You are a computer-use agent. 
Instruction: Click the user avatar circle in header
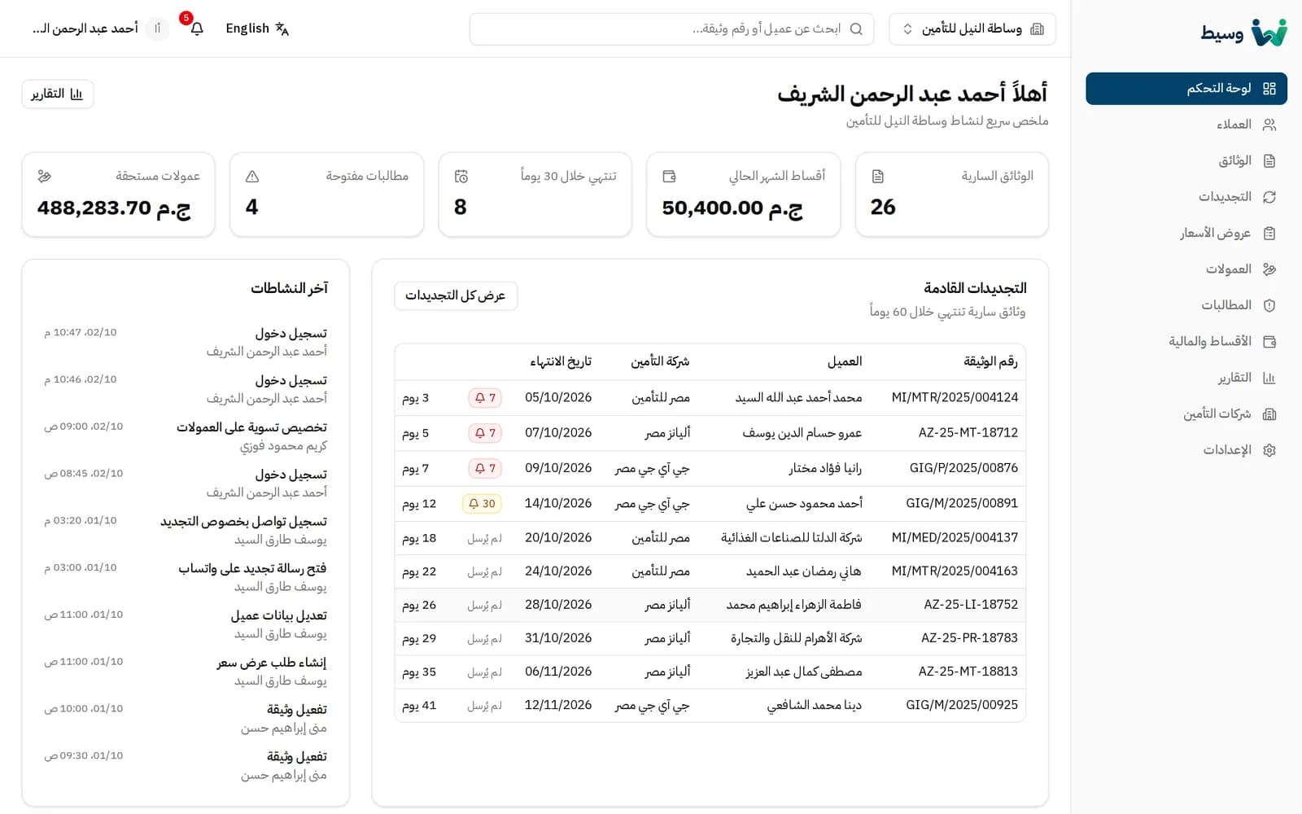click(158, 28)
